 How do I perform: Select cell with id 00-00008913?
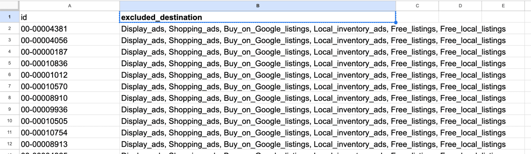click(70, 144)
